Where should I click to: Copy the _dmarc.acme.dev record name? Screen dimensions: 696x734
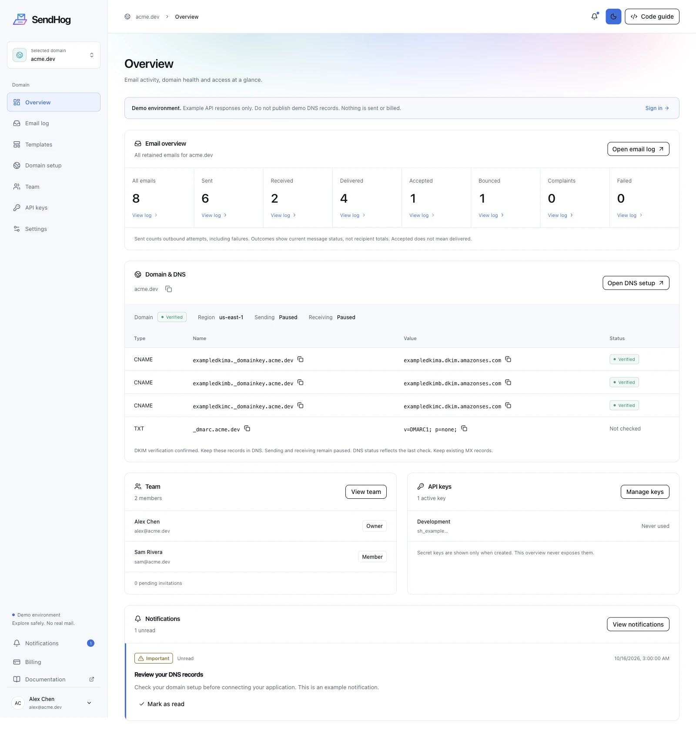point(247,429)
